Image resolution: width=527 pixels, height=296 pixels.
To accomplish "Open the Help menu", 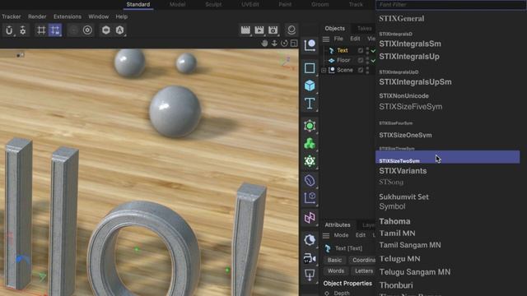I will pyautogui.click(x=121, y=16).
